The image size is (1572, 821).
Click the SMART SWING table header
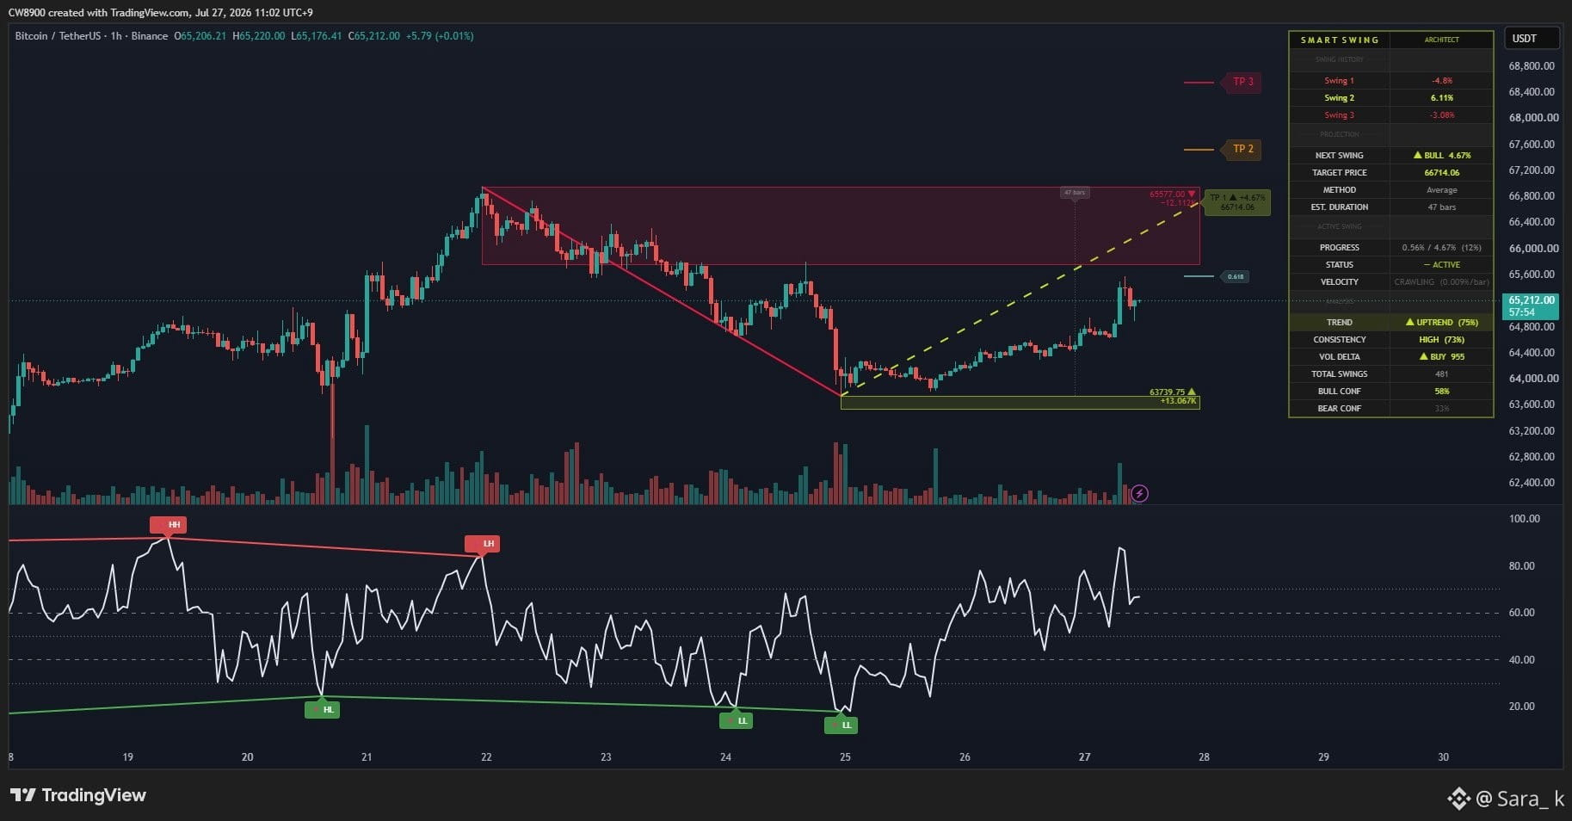coord(1340,40)
